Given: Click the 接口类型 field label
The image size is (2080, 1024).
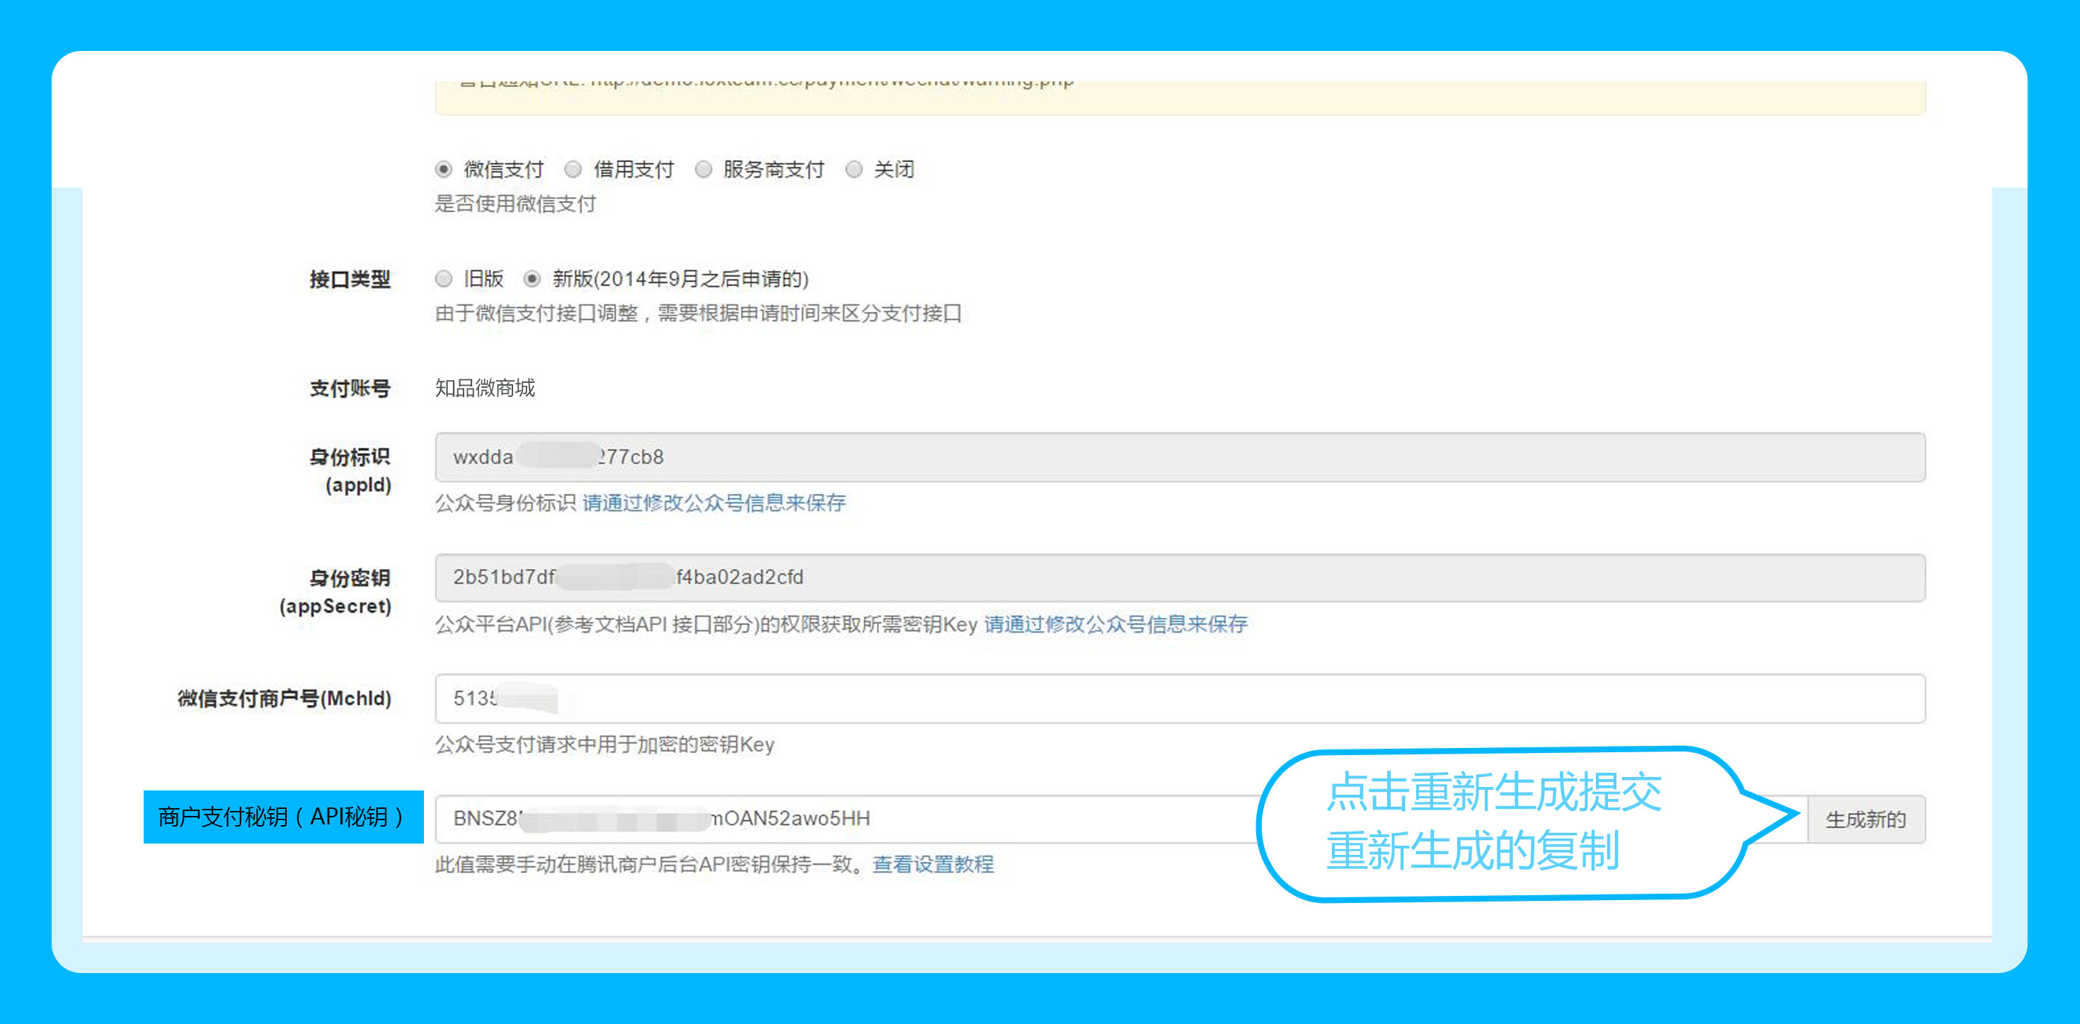Looking at the screenshot, I should point(350,280).
